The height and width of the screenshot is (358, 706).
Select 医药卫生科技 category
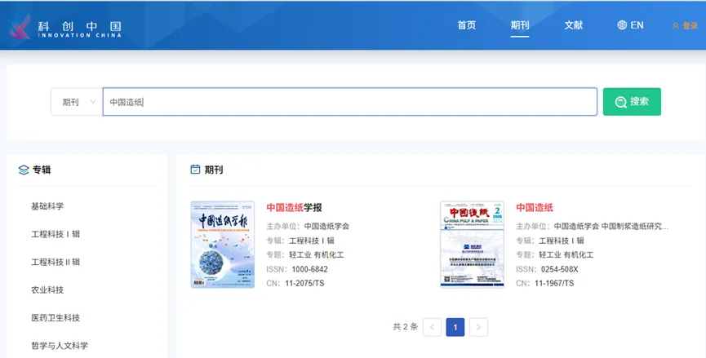[56, 317]
